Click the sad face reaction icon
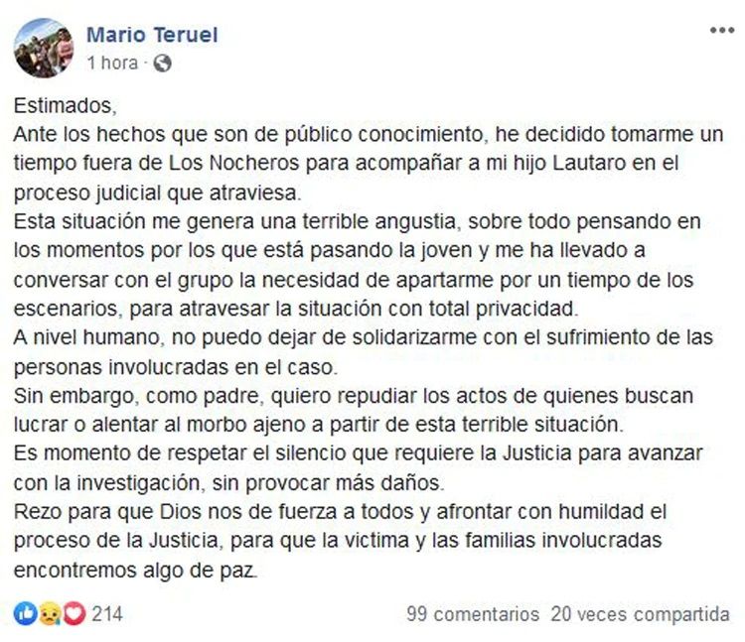Screen dimensions: 745x642 tap(46, 614)
